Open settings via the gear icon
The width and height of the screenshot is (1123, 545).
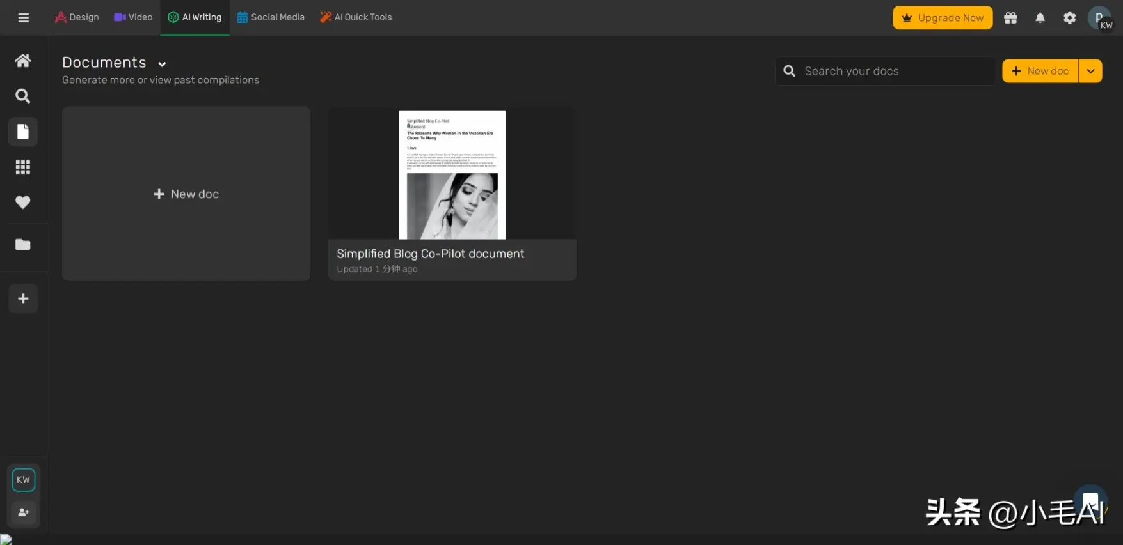(1069, 18)
